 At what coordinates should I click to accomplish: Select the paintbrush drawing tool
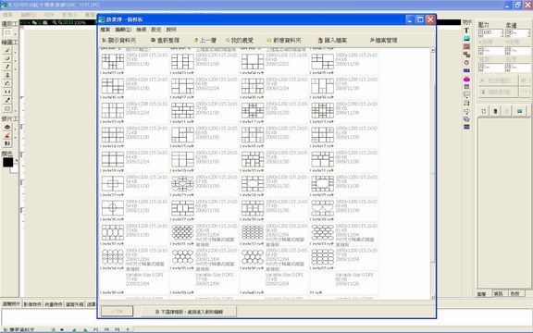[x=7, y=50]
